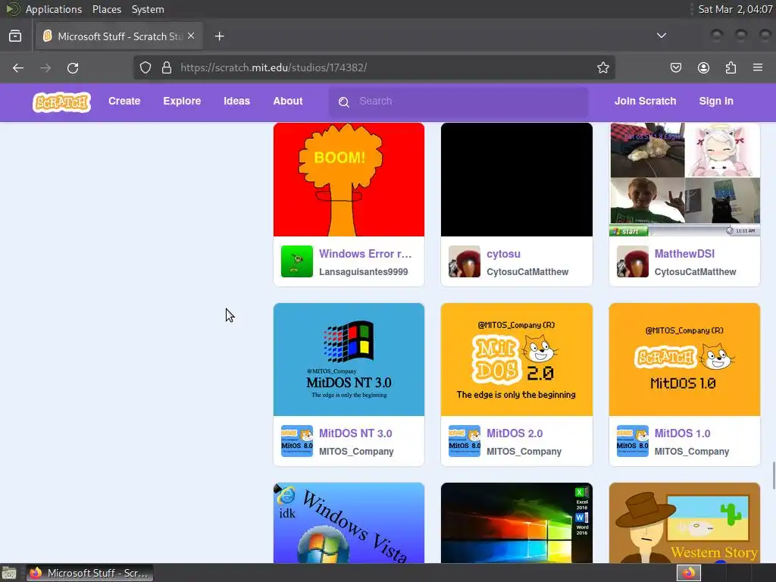
Task: Visit CytosuCatMatthew author link under MatthewDSI
Action: pyautogui.click(x=696, y=272)
